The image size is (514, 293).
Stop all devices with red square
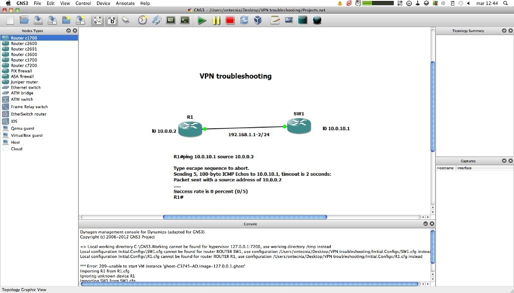click(x=230, y=20)
